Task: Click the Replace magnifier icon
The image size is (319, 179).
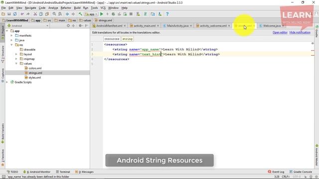Action: pyautogui.click(x=60, y=14)
